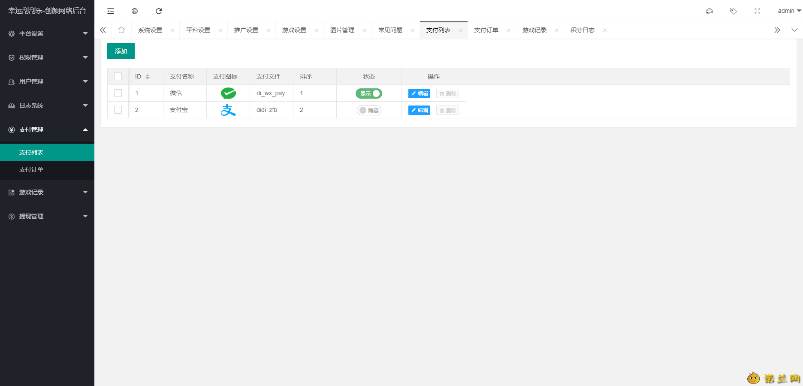Turn off the 显示 switch for 微信
Image resolution: width=803 pixels, height=386 pixels.
coord(369,93)
